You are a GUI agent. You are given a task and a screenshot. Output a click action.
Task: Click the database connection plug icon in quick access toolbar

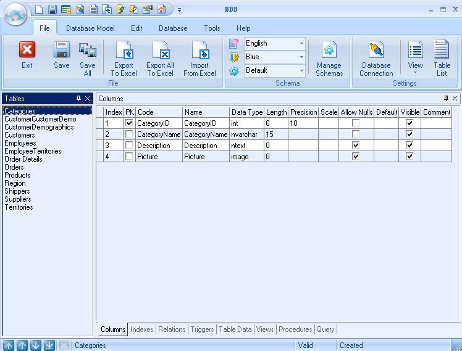[x=80, y=9]
